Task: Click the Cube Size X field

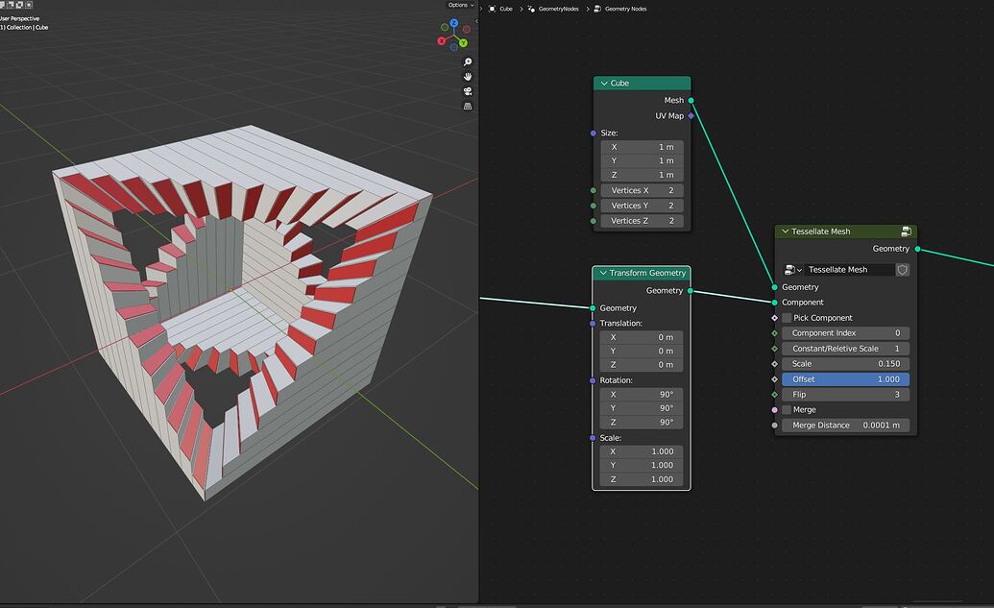Action: tap(642, 147)
